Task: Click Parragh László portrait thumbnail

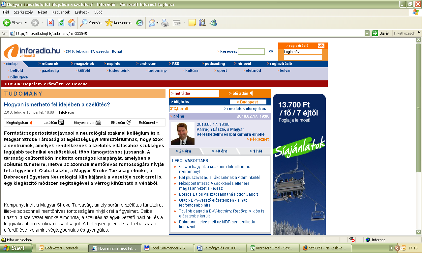Action: (x=183, y=133)
